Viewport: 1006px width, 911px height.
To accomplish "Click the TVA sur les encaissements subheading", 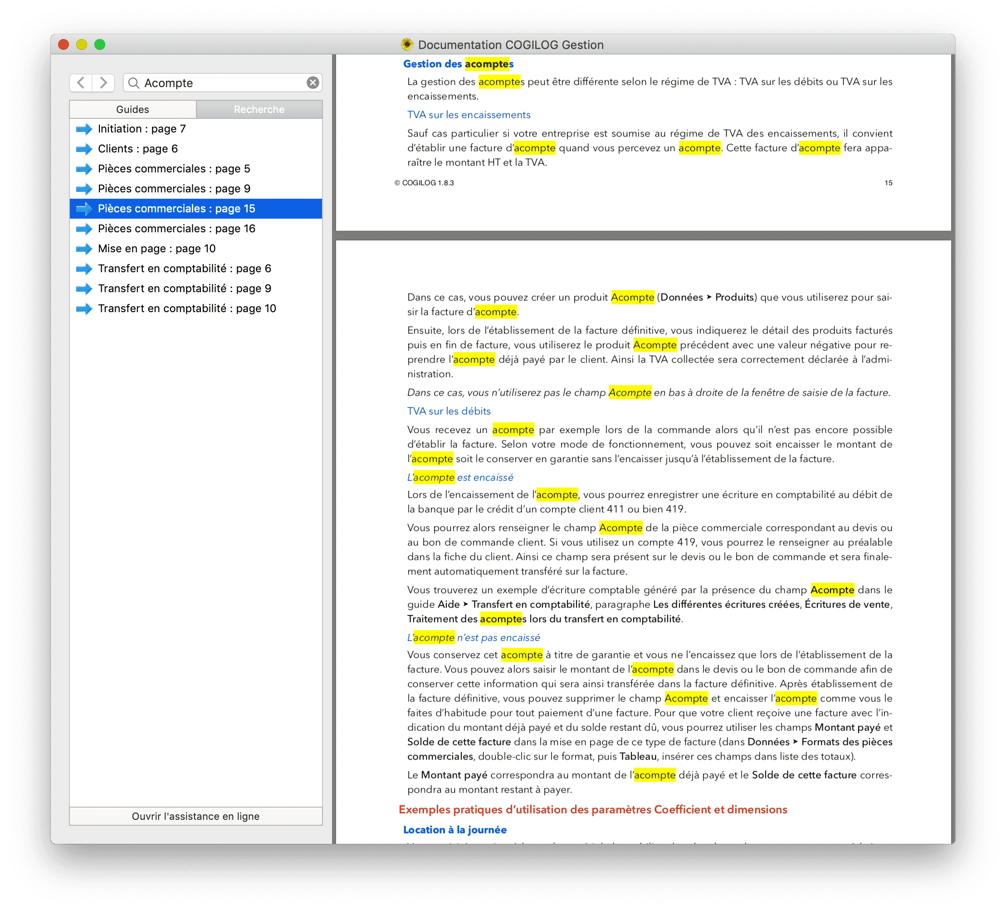I will 469,115.
